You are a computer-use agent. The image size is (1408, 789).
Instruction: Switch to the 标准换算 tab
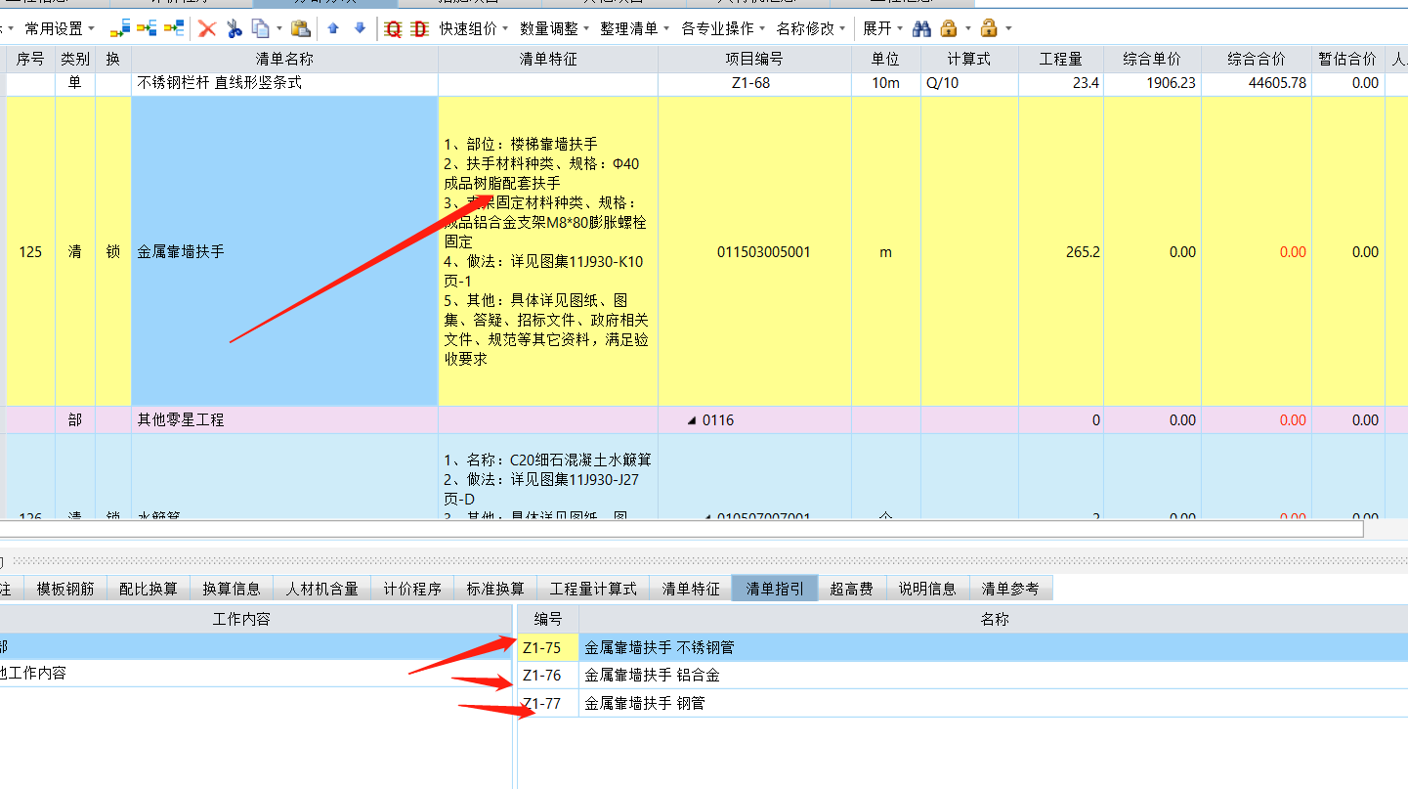[495, 589]
